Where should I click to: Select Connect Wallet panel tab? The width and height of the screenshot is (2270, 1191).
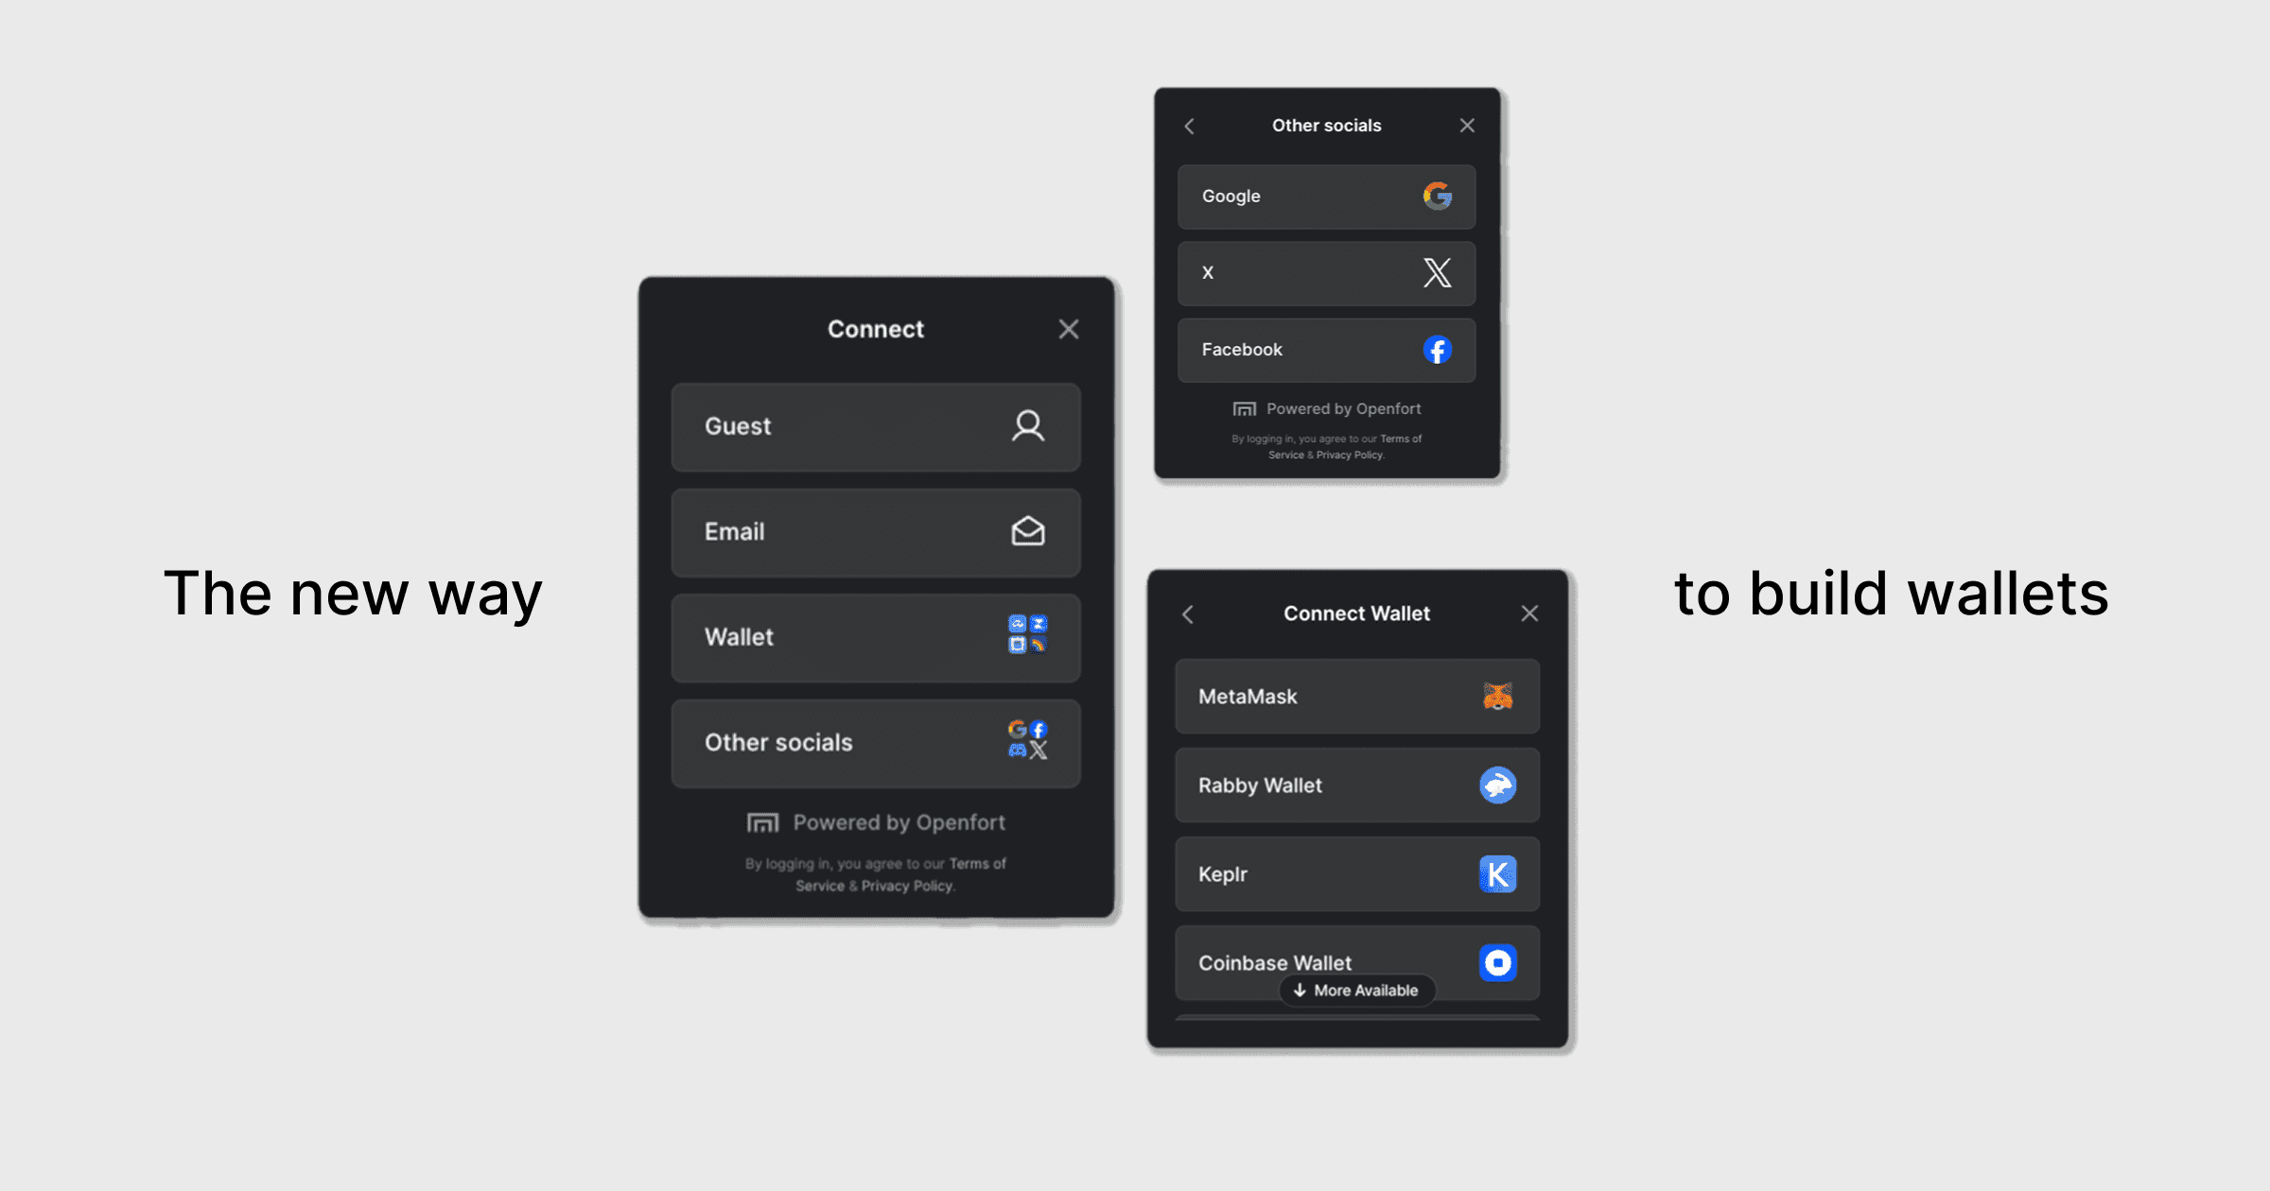(1355, 611)
